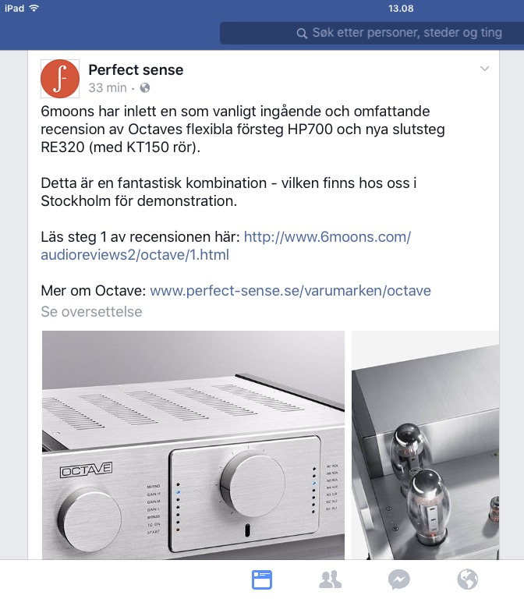
Task: Open the Friend Requests tab icon
Action: click(331, 580)
